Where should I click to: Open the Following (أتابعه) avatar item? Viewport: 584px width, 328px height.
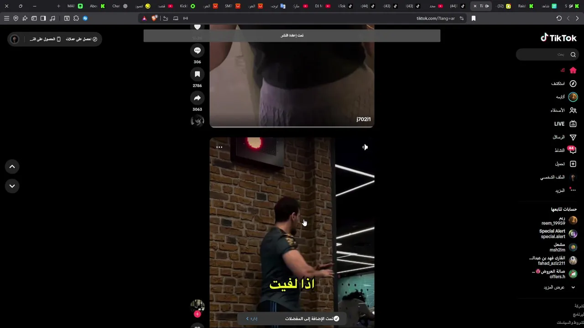pos(573,97)
